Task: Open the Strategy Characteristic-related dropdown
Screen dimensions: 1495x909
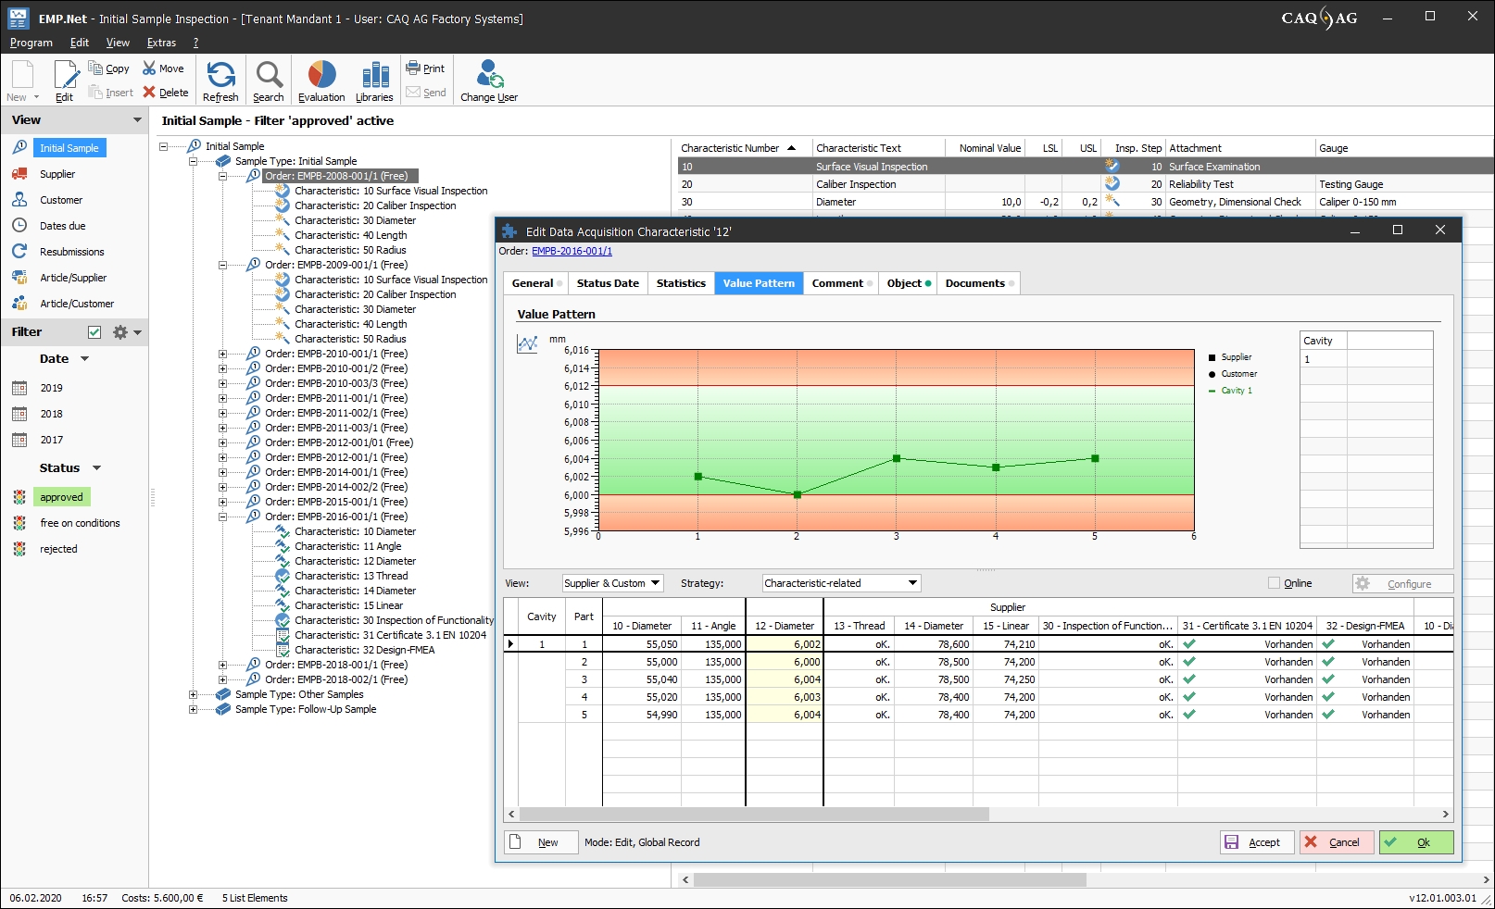Action: (841, 583)
